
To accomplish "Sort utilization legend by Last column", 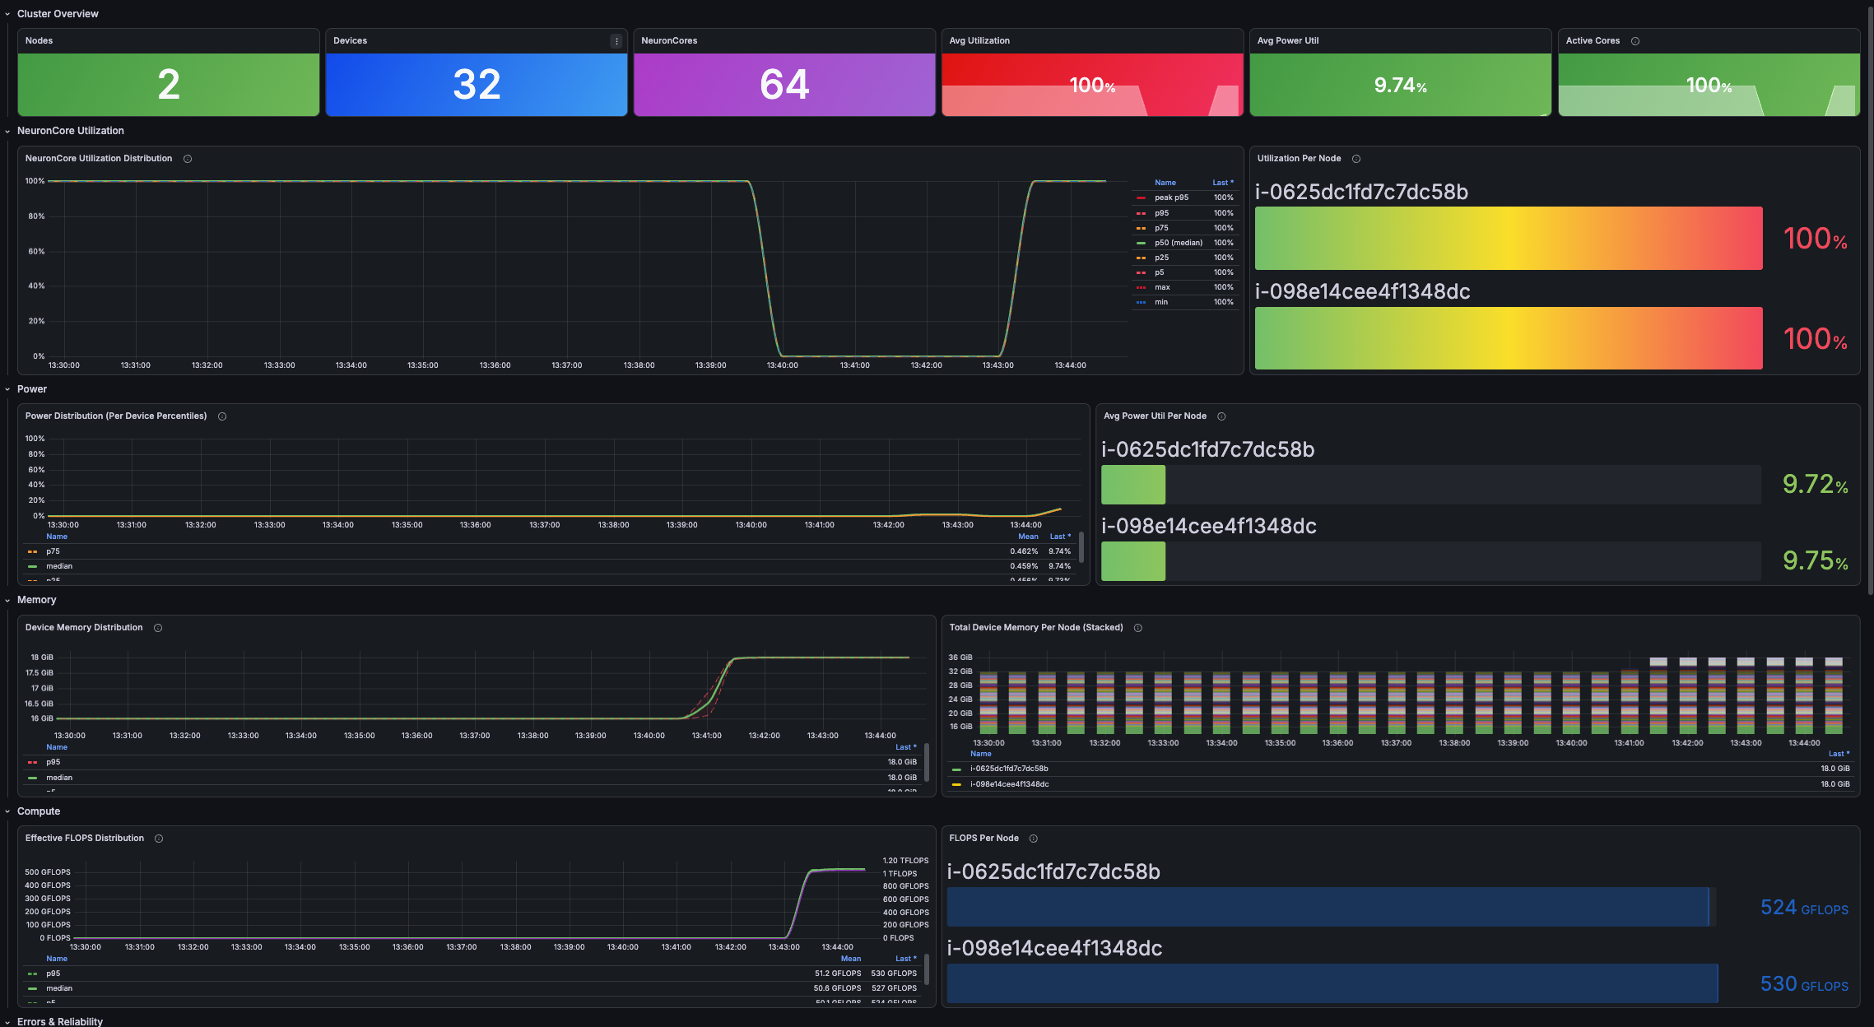I will (x=1223, y=183).
